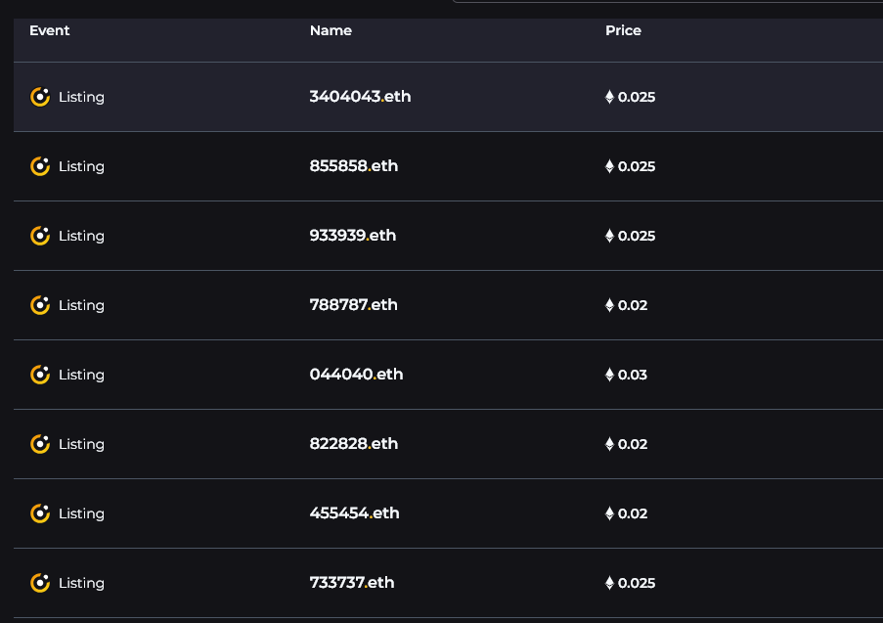Open the 933939.eth name link
Viewport: 883px width, 623px height.
tap(353, 235)
